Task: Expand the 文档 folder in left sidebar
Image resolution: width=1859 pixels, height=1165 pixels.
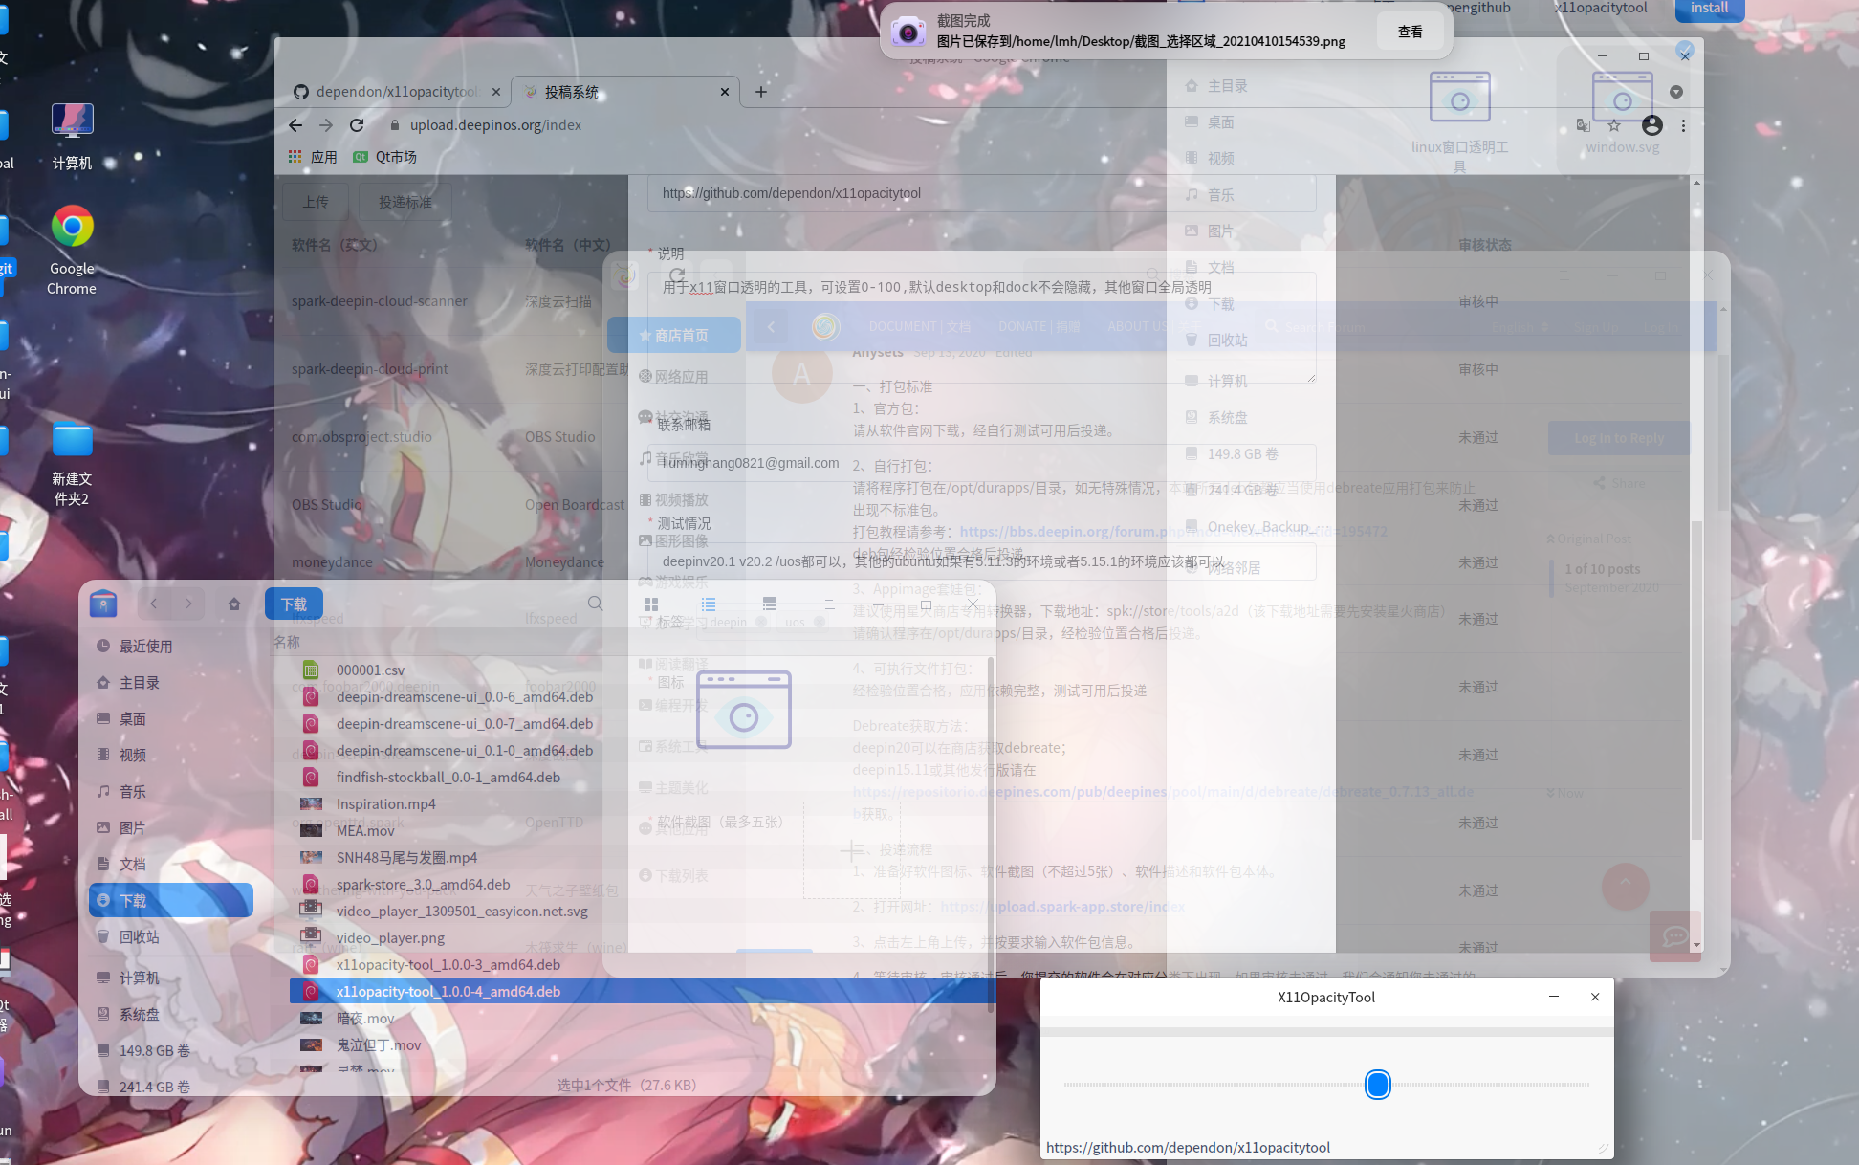Action: [133, 865]
